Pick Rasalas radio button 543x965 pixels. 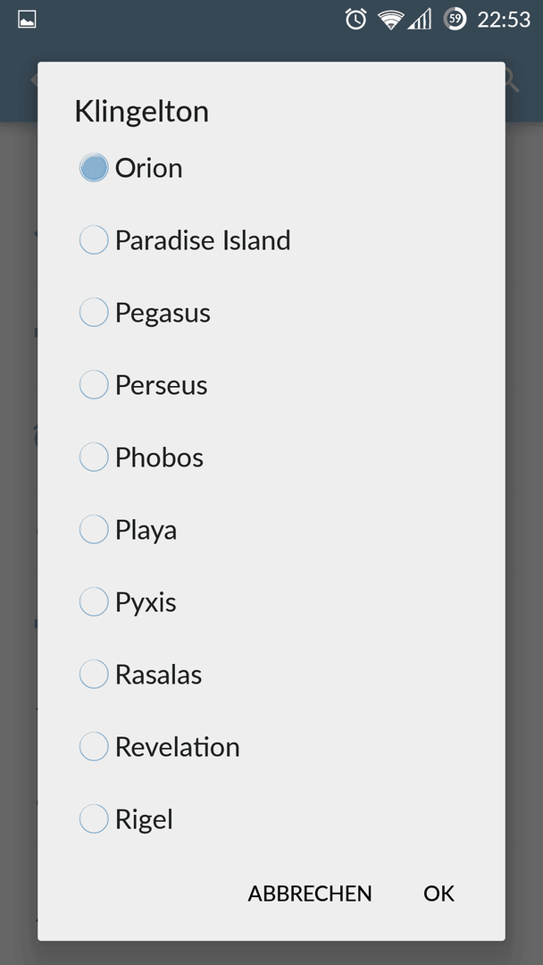pyautogui.click(x=94, y=674)
